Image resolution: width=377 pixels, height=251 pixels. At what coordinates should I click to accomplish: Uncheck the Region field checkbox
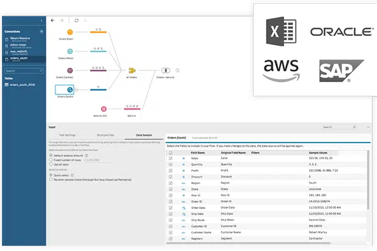click(x=171, y=183)
